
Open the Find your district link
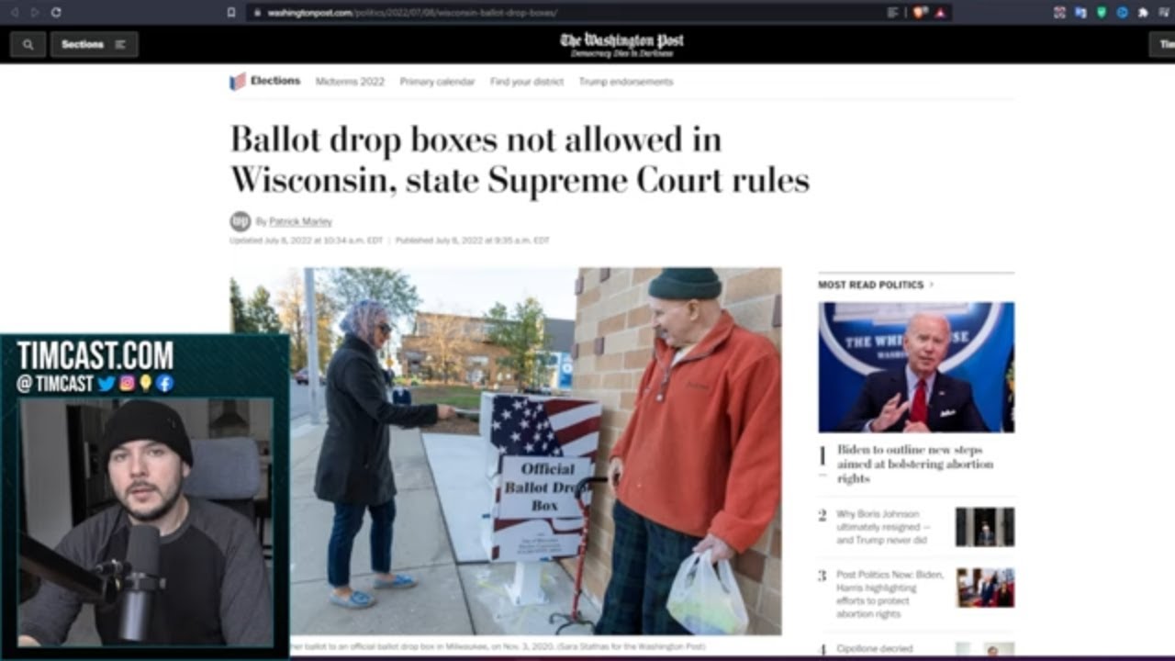click(x=527, y=82)
